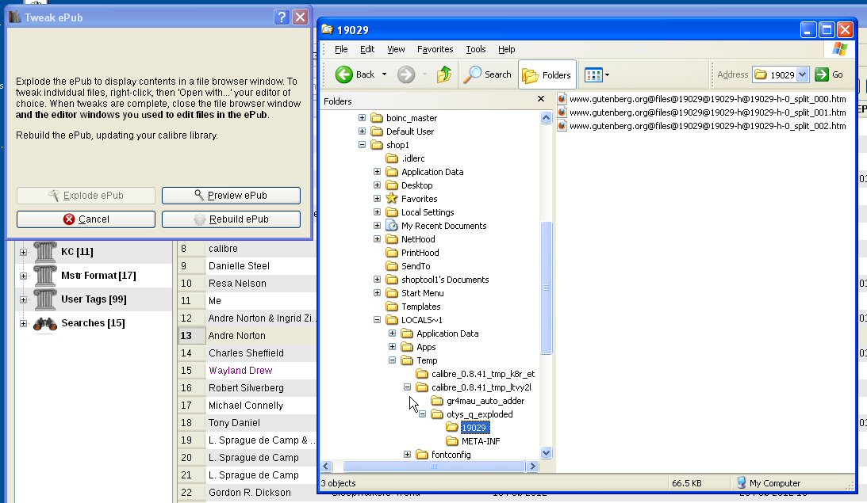Image resolution: width=867 pixels, height=503 pixels.
Task: Click the Windows logo throbber icon
Action: [840, 49]
